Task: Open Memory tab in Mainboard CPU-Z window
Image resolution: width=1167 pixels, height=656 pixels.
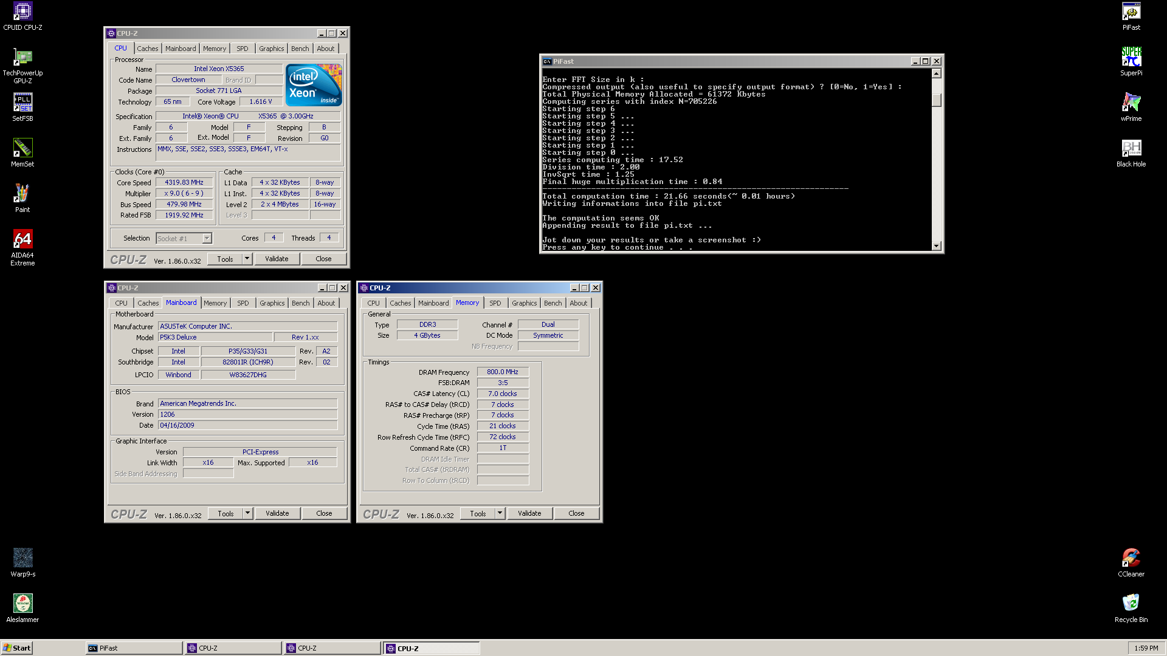Action: coord(215,303)
